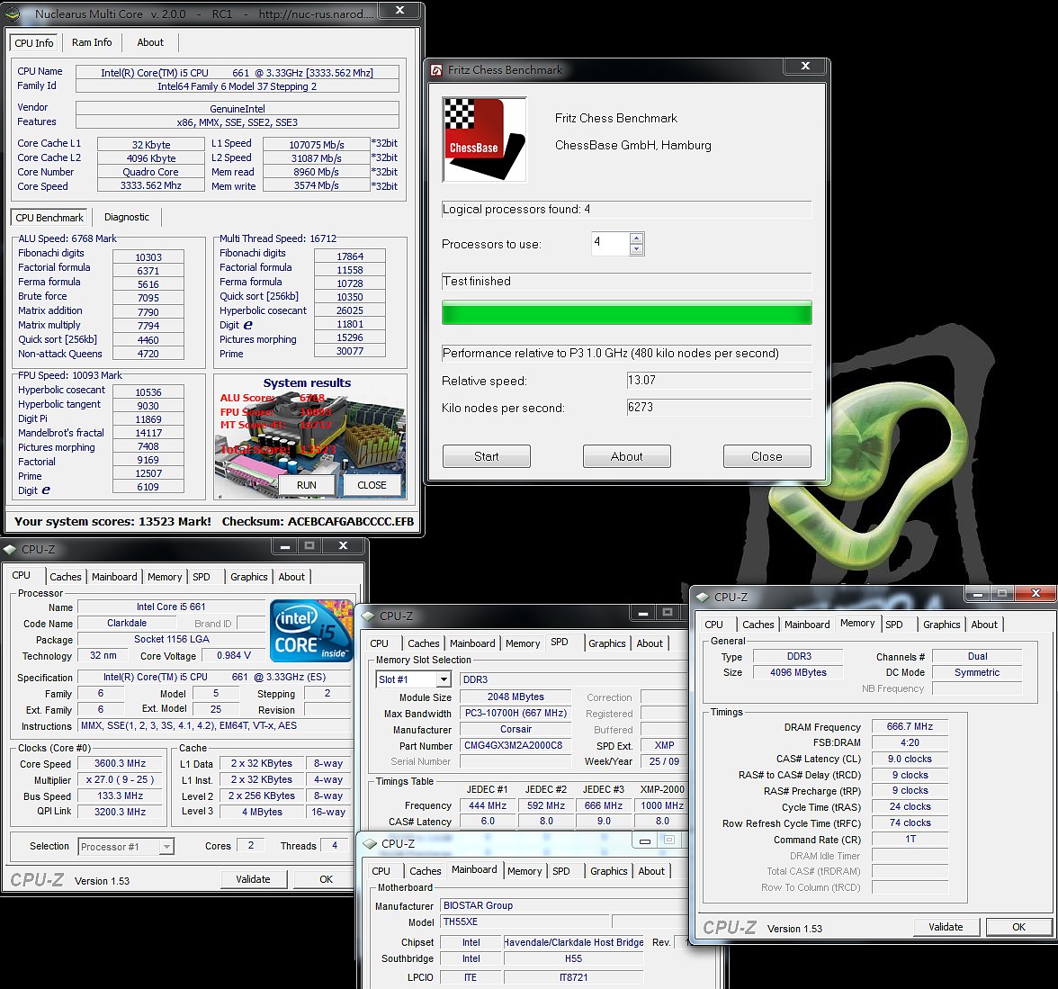Open Mainboard tab in CPU-Z Processor window
Screen dimensions: 1058x989
[115, 577]
